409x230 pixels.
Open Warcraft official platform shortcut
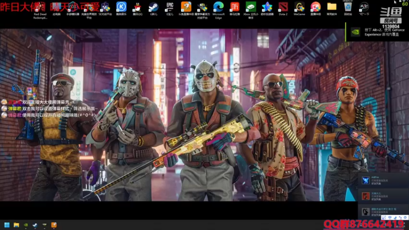coord(202,10)
